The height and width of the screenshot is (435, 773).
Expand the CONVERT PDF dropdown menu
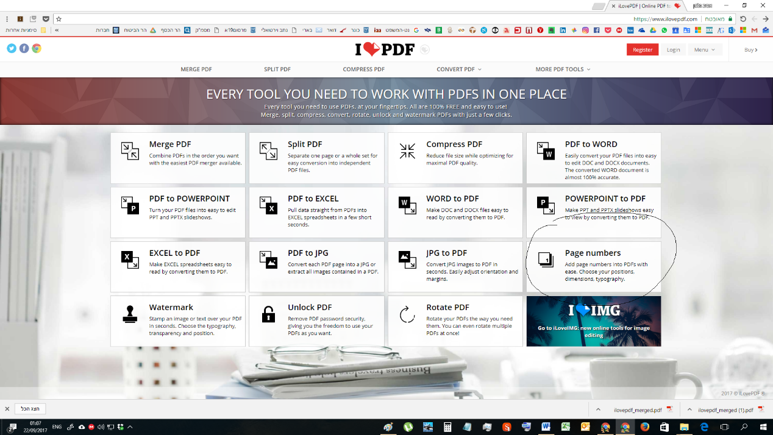459,69
